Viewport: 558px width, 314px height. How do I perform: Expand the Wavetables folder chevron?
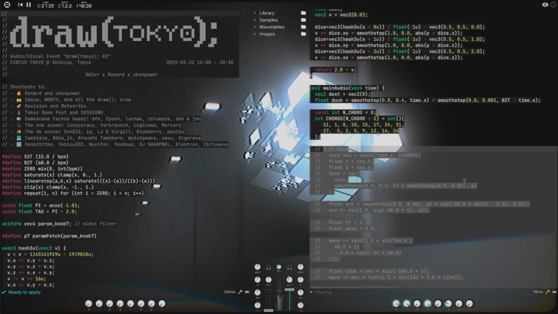pos(255,27)
